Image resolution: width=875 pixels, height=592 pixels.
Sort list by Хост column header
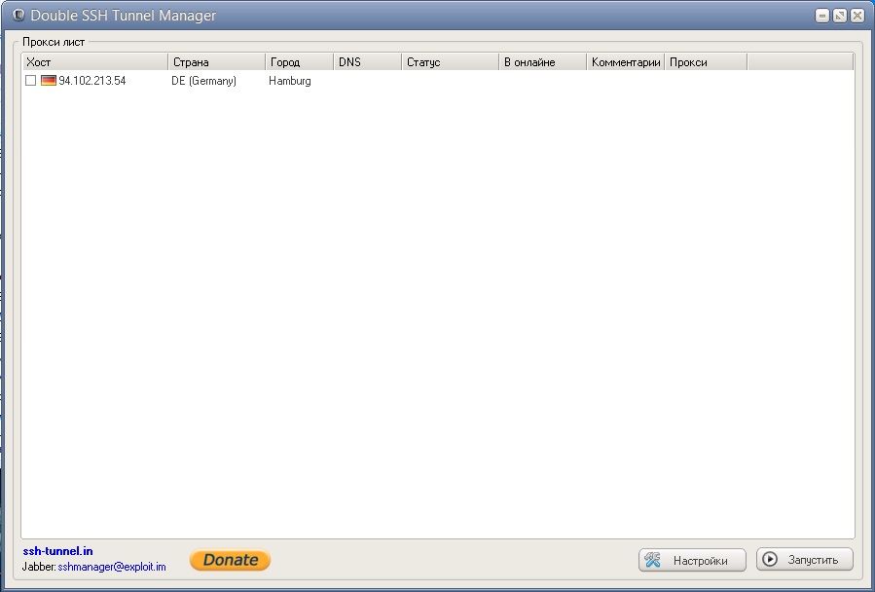(x=94, y=62)
